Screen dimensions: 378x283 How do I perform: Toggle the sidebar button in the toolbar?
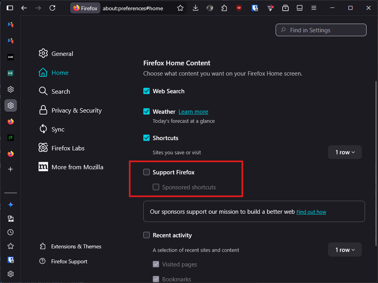pos(10,8)
